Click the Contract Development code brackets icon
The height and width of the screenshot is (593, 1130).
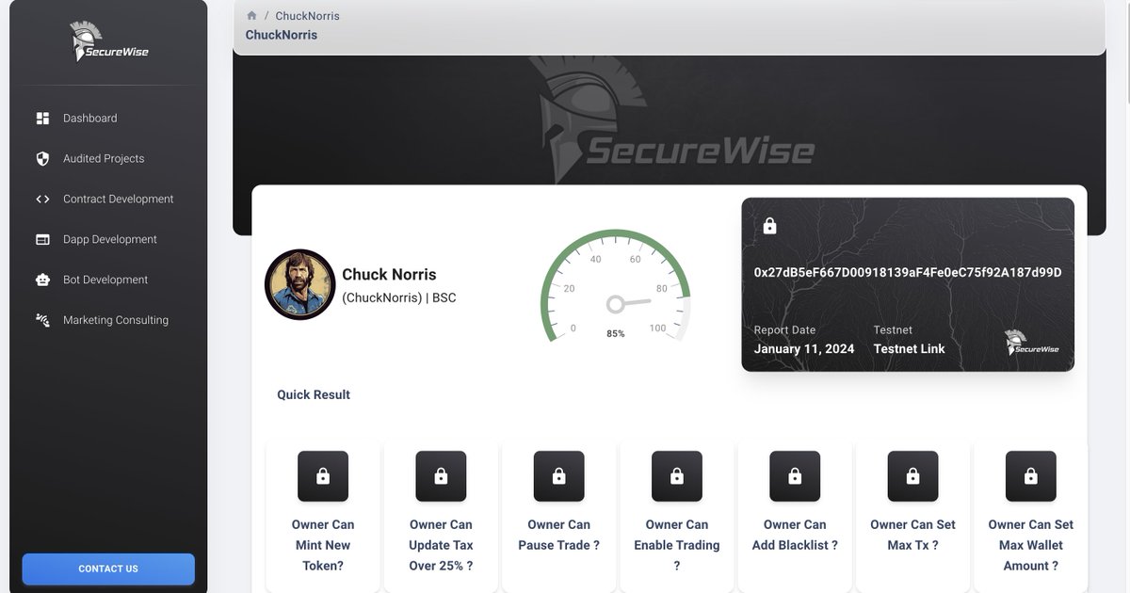point(42,200)
